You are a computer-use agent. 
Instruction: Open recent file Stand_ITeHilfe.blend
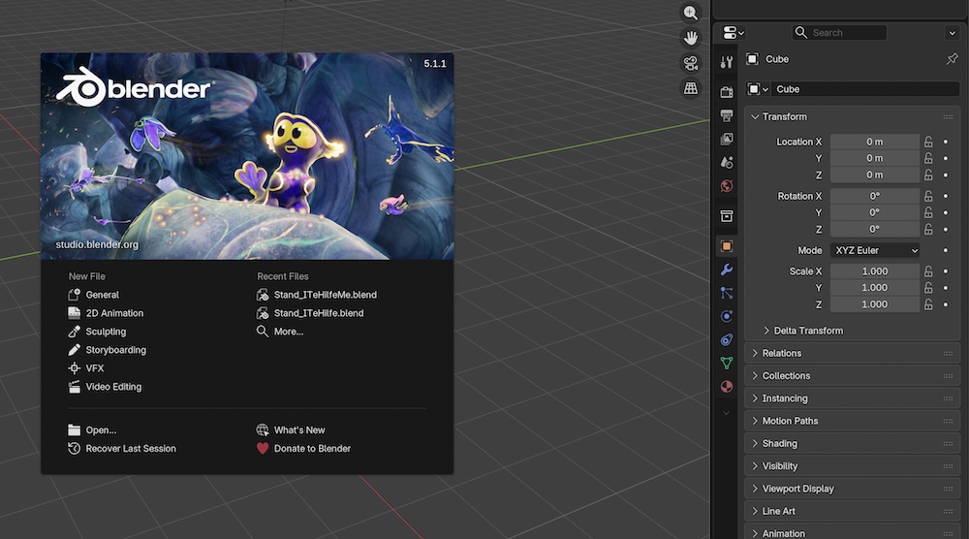pyautogui.click(x=310, y=313)
